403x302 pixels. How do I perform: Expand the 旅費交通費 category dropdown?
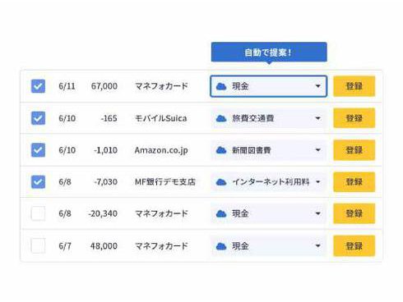coord(318,118)
